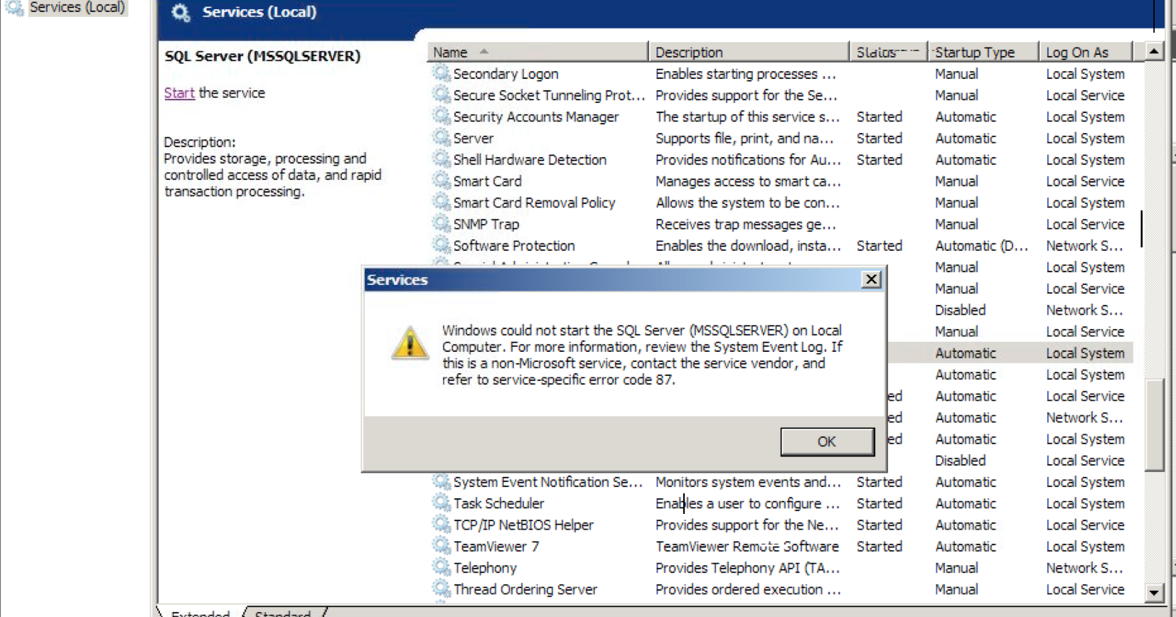Click 'Manages access to smart ca...' description
The width and height of the screenshot is (1176, 617).
point(748,181)
